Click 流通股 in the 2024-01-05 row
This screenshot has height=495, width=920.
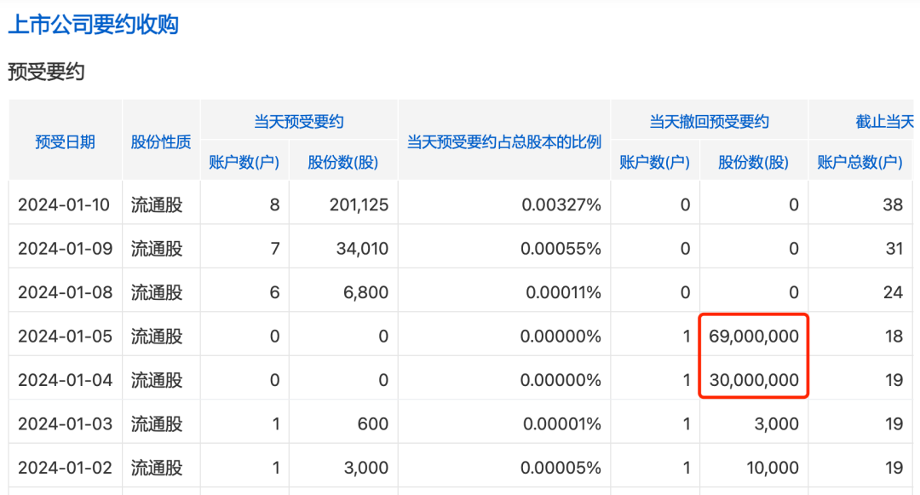pyautogui.click(x=157, y=336)
